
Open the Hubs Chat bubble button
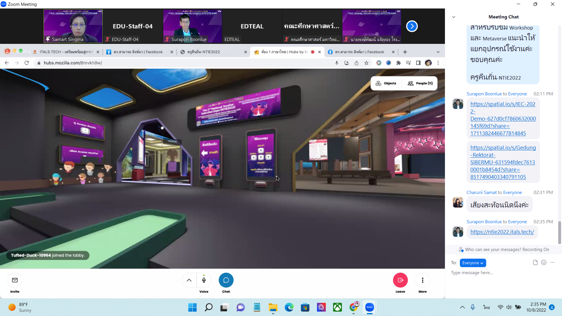[x=226, y=280]
